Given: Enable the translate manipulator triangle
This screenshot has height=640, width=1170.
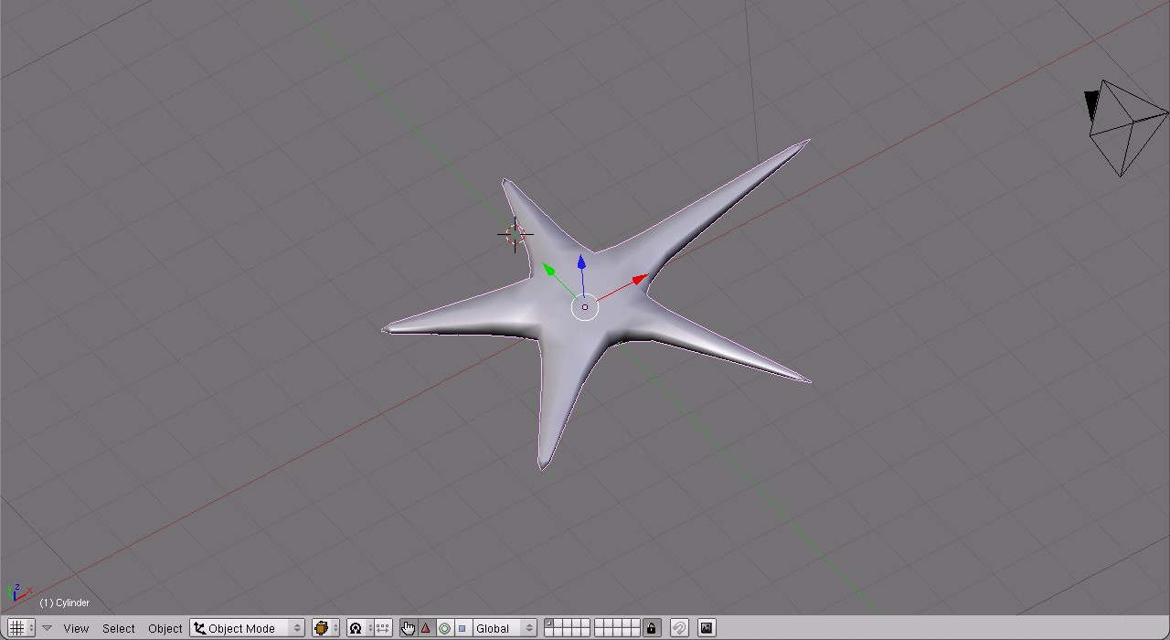Looking at the screenshot, I should click(425, 628).
